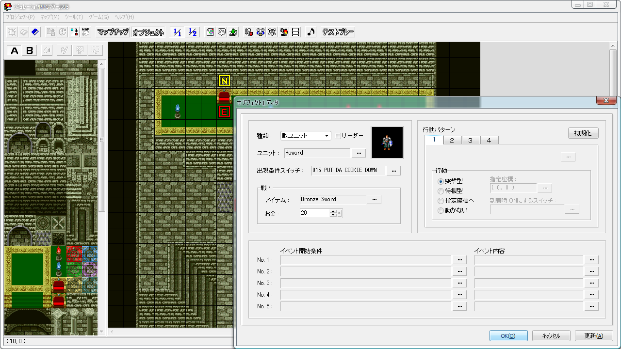
Task: Open the ツール(T) menu
Action: click(x=74, y=17)
